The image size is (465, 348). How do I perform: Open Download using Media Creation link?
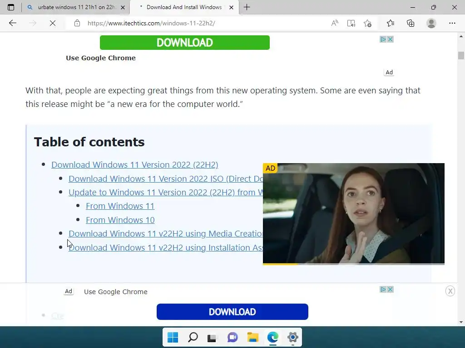click(x=166, y=233)
